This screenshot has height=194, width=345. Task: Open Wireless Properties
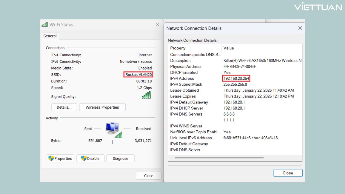coord(102,107)
